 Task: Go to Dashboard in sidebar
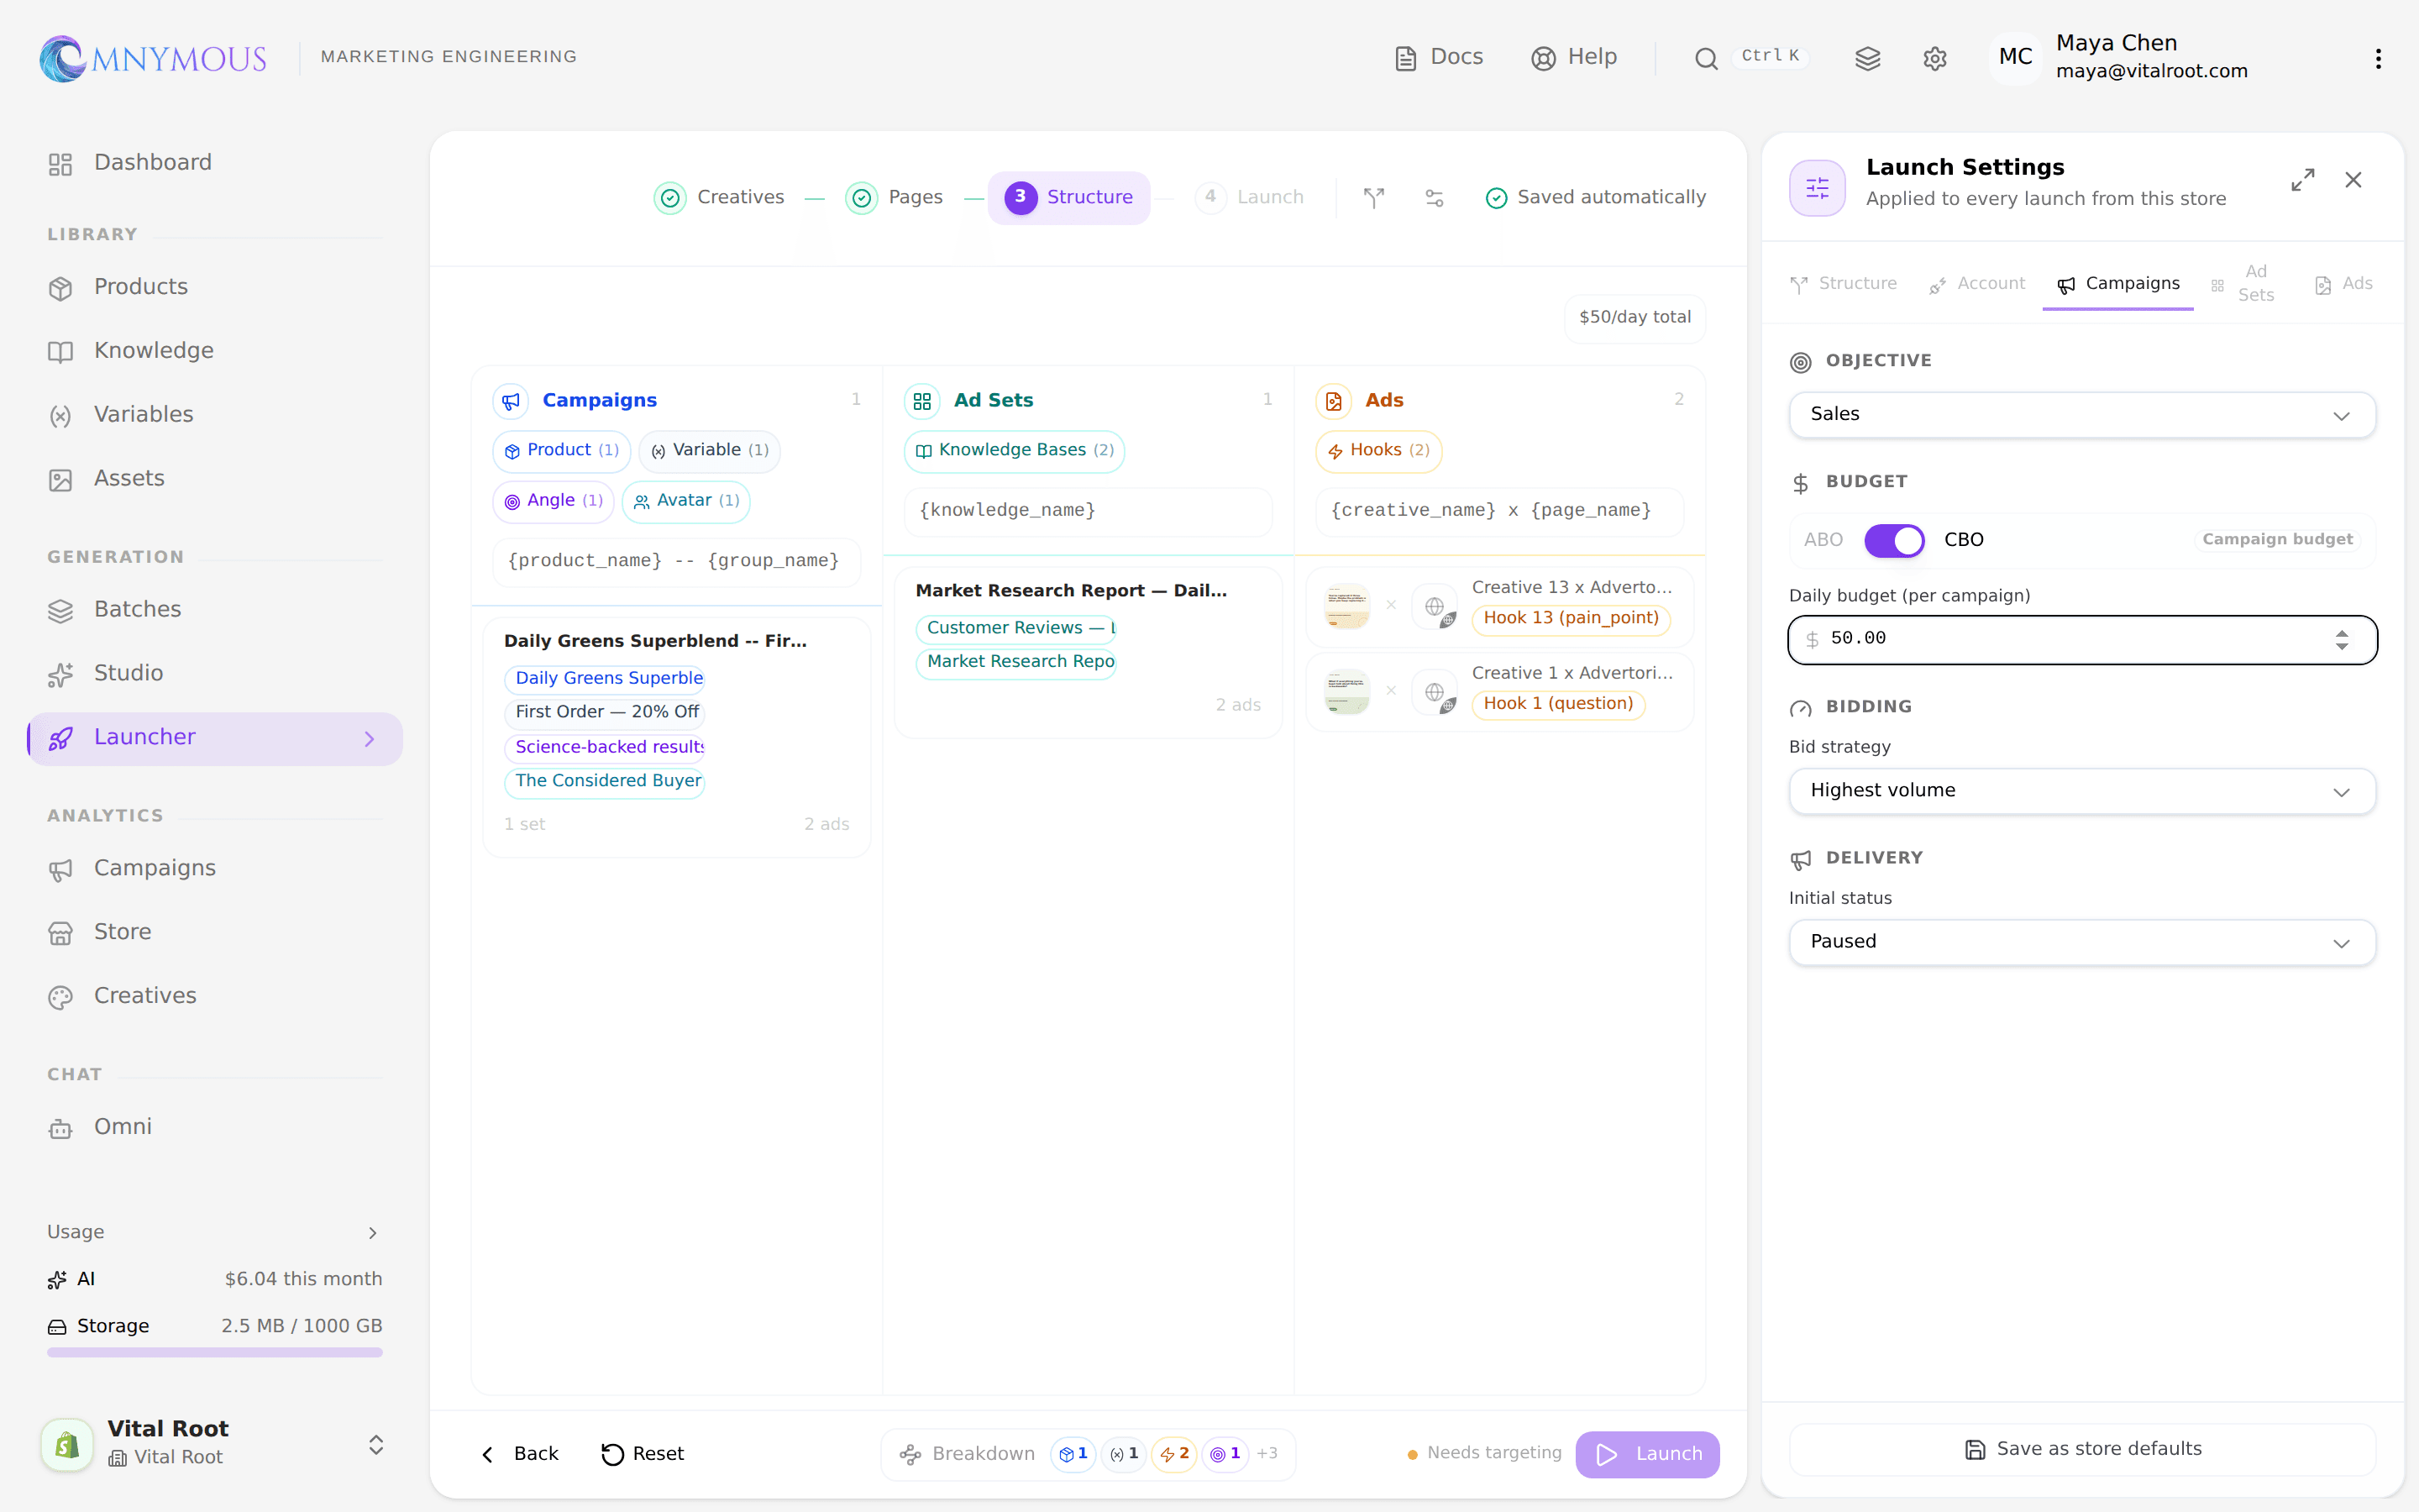click(x=215, y=163)
